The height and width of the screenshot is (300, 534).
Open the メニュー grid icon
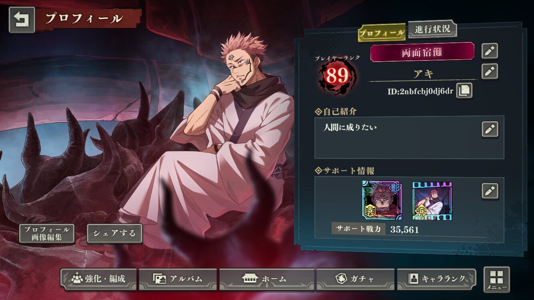tap(497, 279)
